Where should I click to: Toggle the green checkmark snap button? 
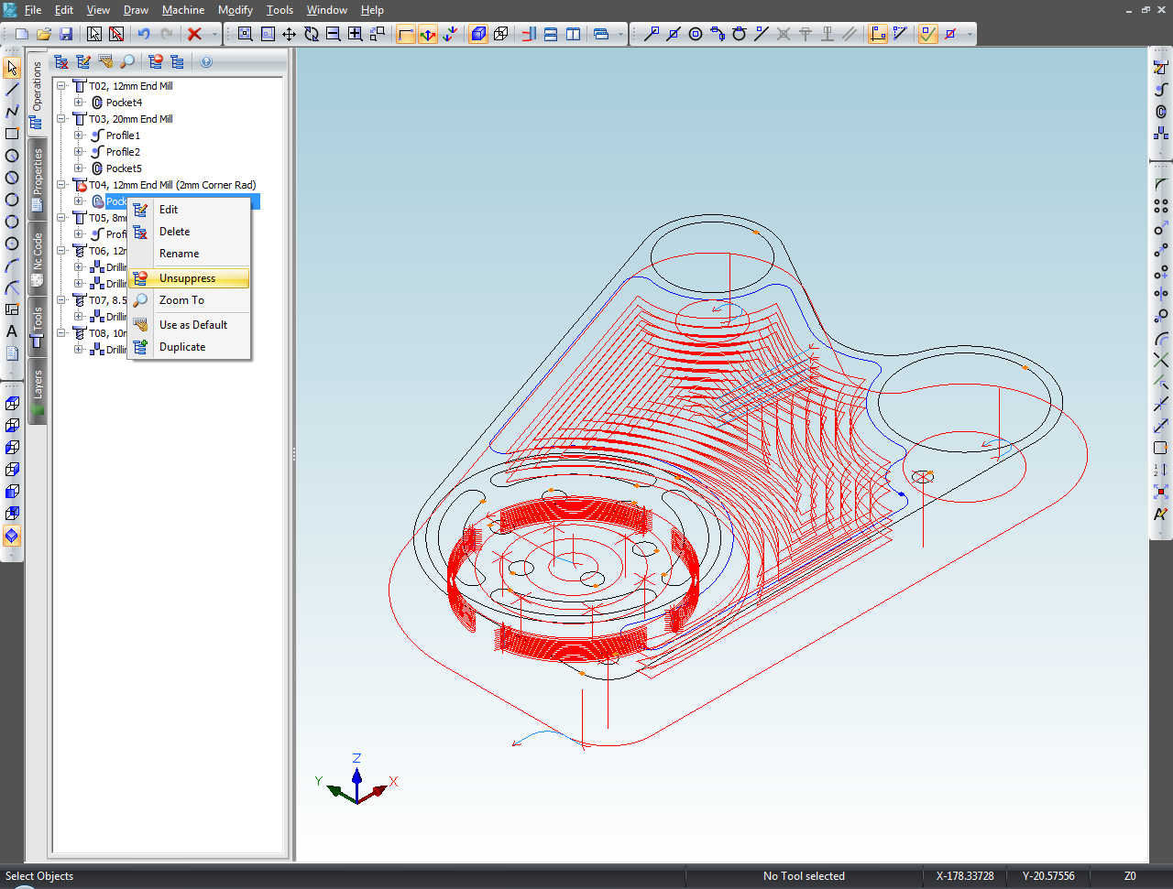pos(927,34)
